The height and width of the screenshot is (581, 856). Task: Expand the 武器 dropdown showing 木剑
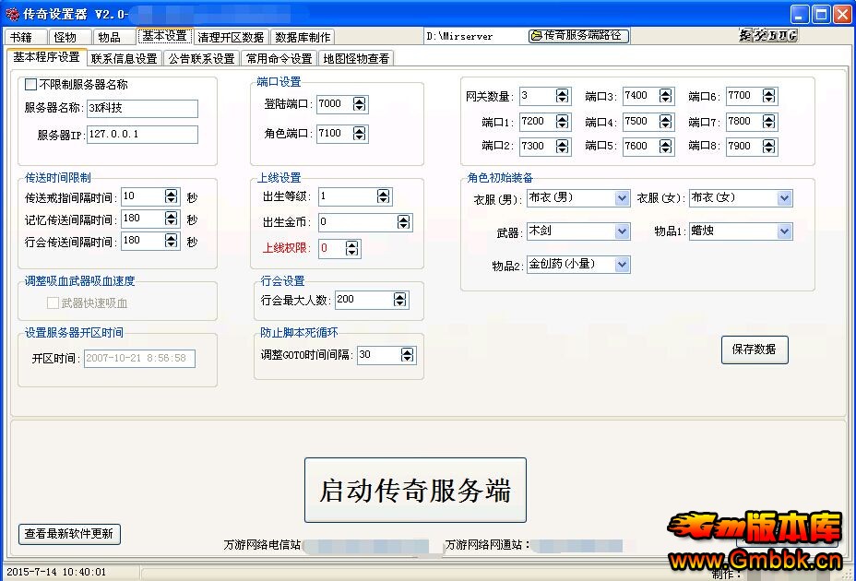622,231
